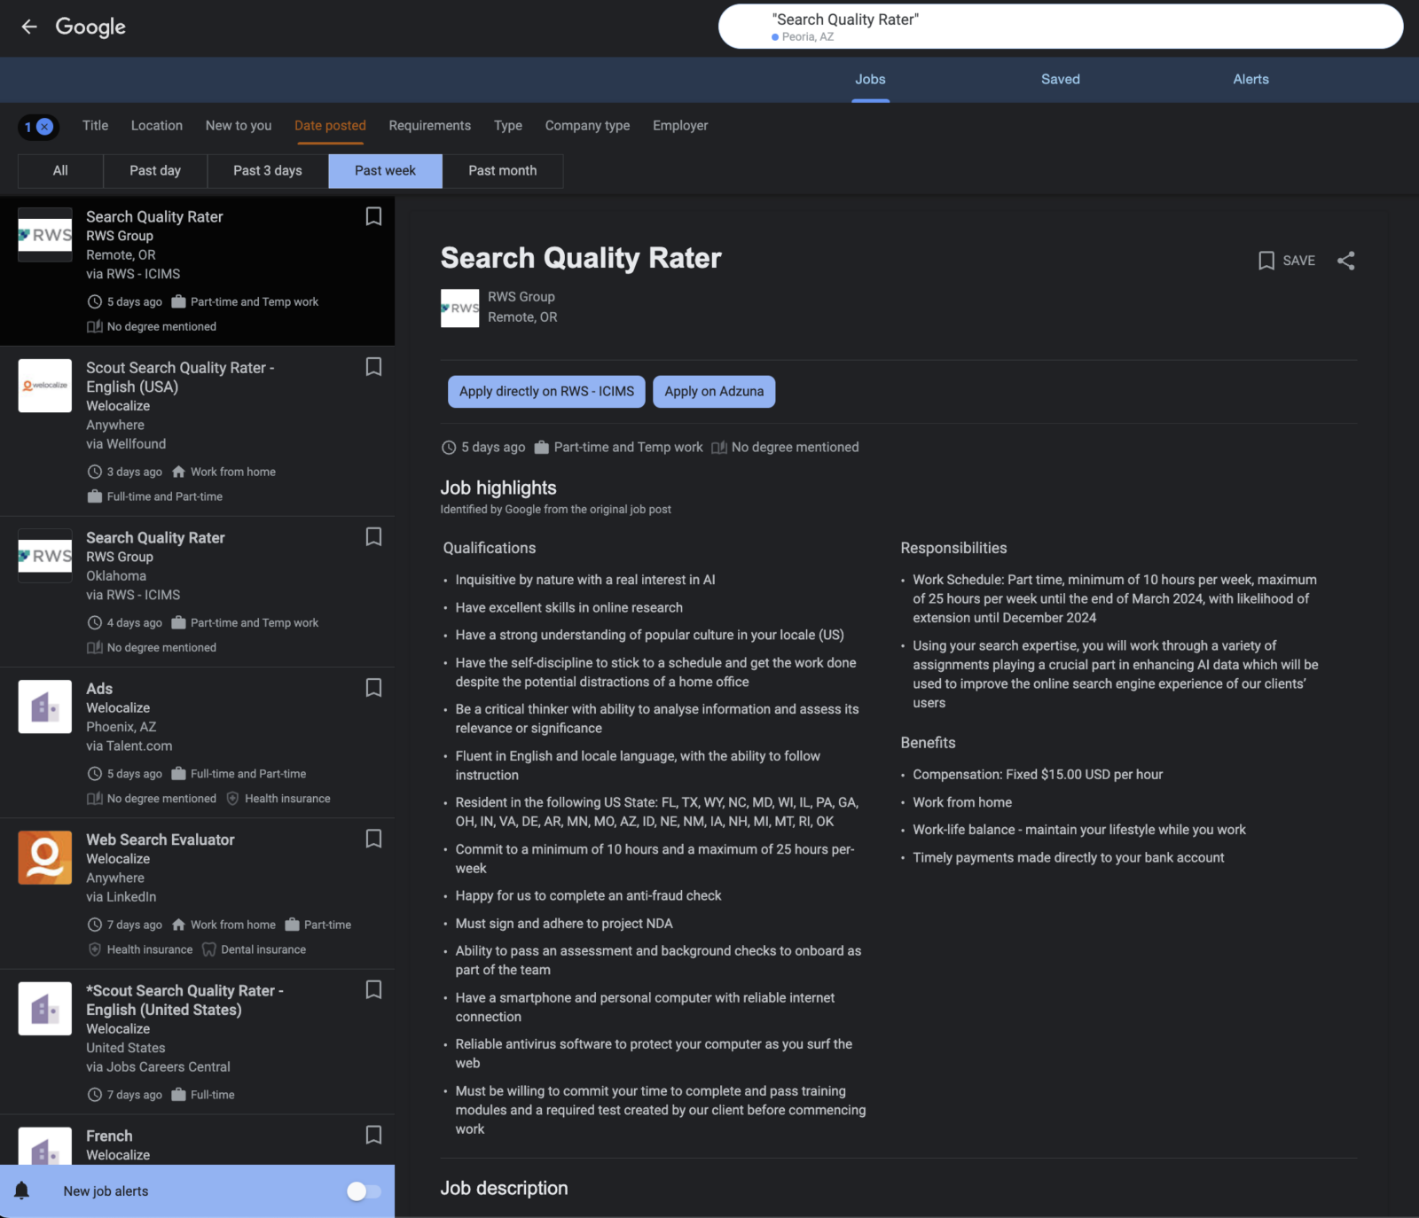Expand the Company type filter
The image size is (1419, 1218).
point(588,126)
